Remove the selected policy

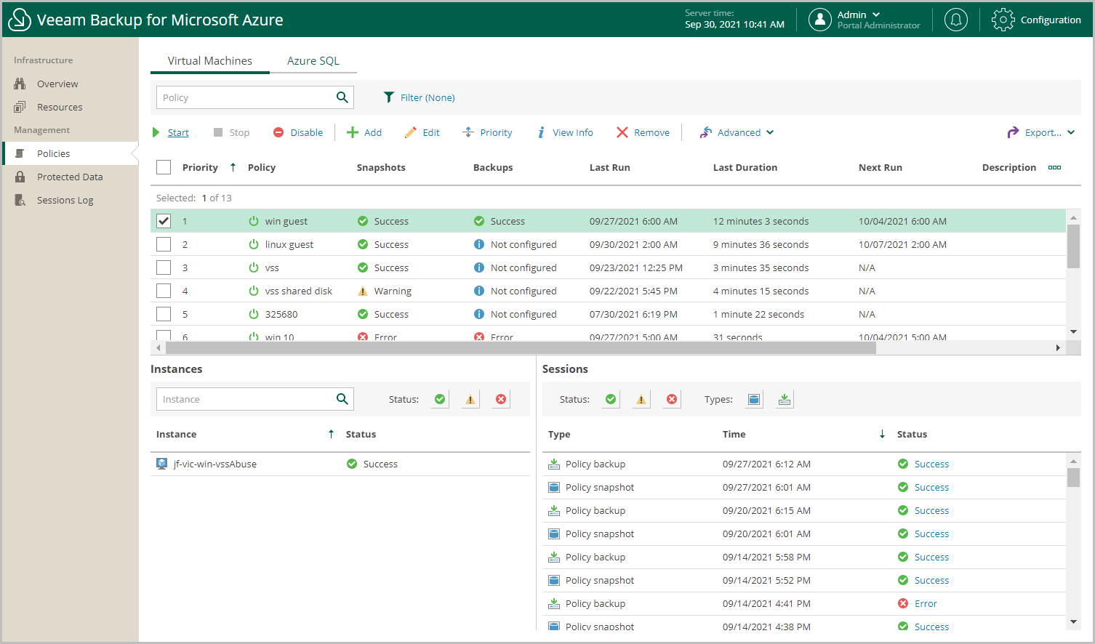click(643, 132)
